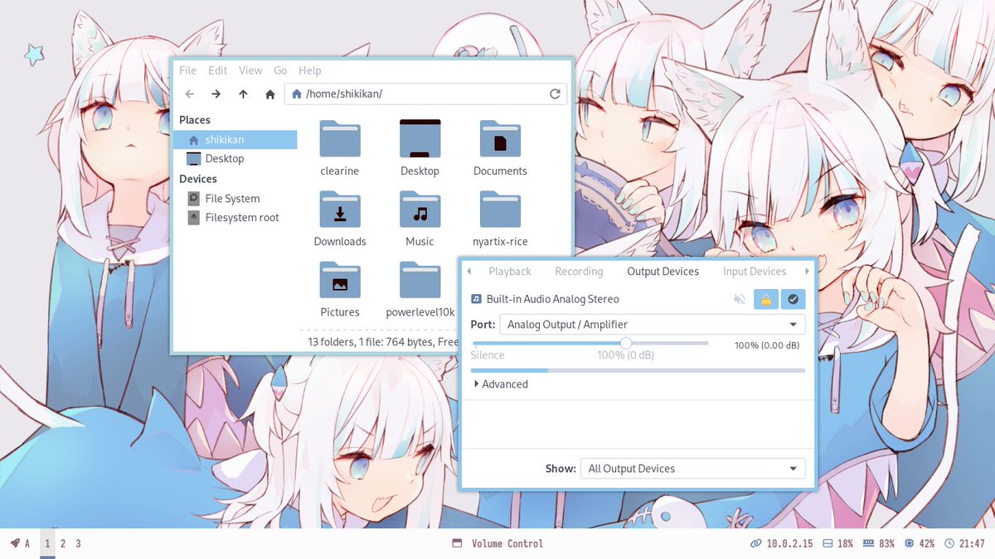
Task: Switch to workspace 2
Action: tap(62, 543)
